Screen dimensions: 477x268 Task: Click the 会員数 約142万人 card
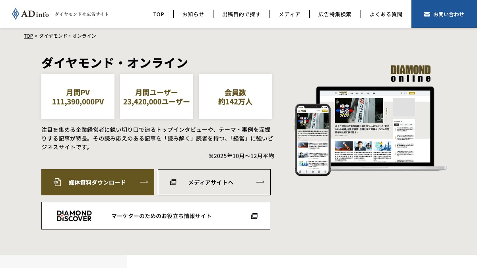(235, 97)
